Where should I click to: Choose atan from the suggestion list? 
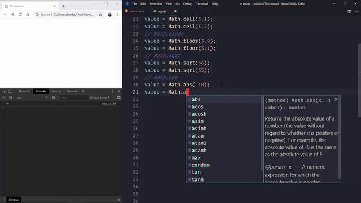(x=224, y=136)
